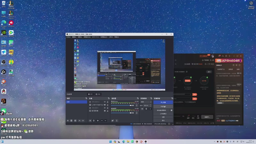Screen dimensions: 256x144
Task: Open the 文件(F) menu in OBS
Action: click(x=68, y=37)
